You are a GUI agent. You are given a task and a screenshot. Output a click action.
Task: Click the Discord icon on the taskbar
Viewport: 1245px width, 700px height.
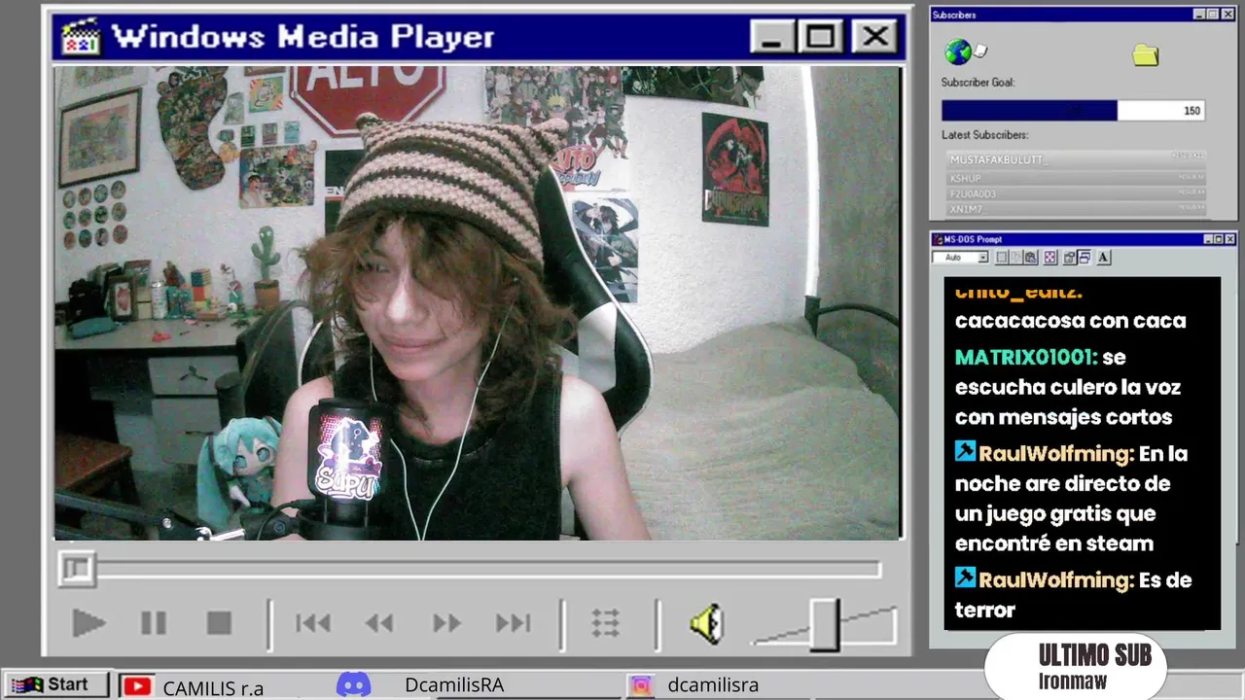coord(354,685)
